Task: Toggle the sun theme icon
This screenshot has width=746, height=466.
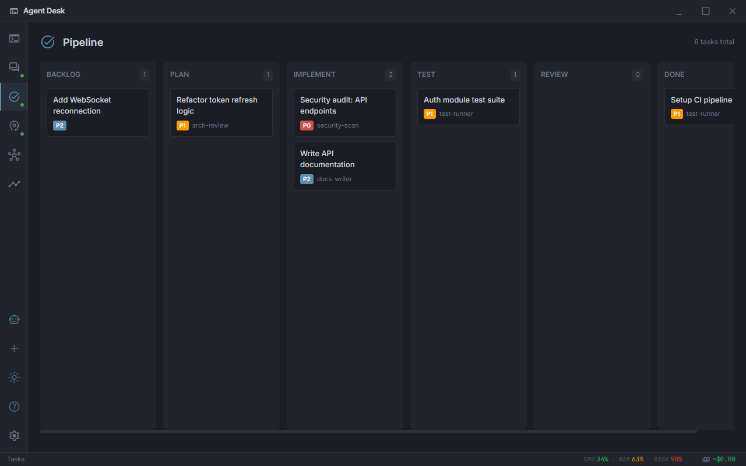Action: pyautogui.click(x=14, y=377)
